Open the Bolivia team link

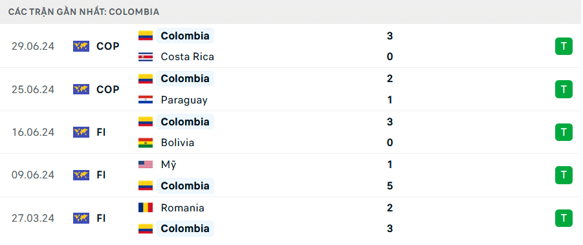click(177, 143)
